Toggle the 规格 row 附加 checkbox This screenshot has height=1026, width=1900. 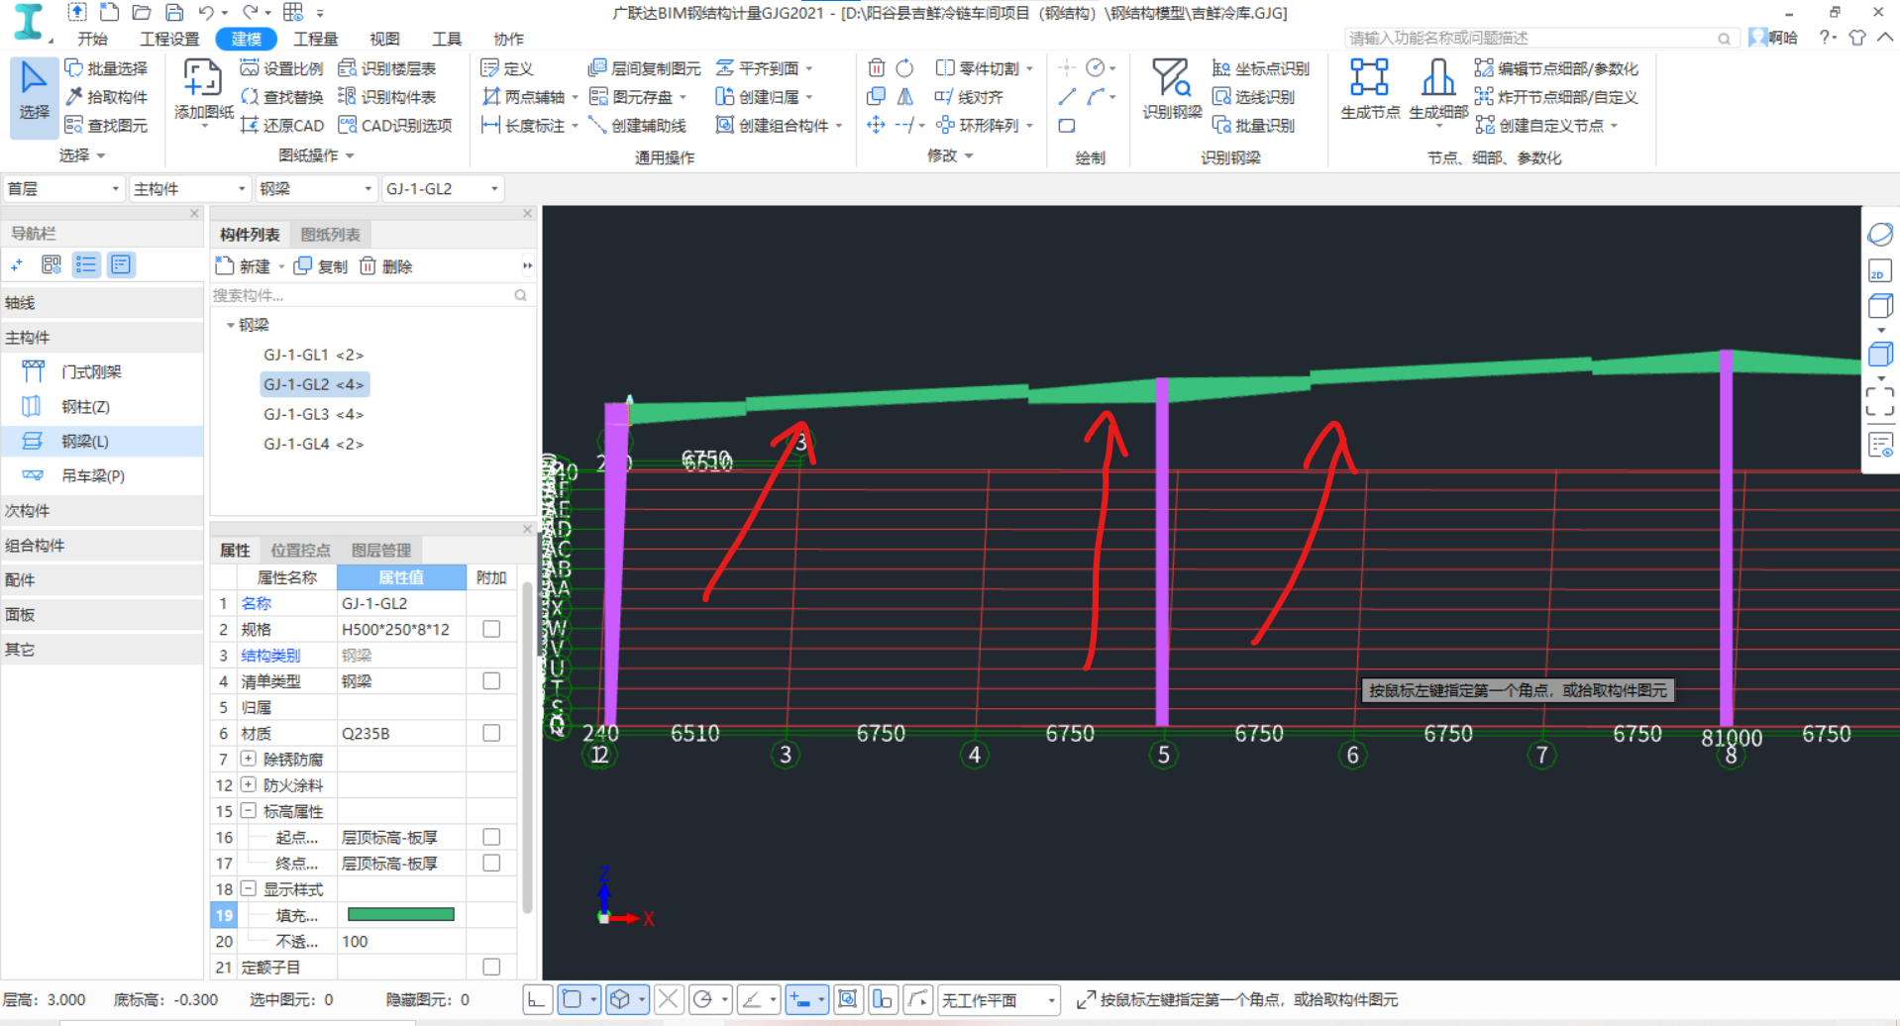(491, 629)
